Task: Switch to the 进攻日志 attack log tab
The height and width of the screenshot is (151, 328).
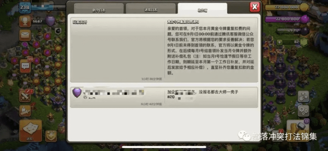Action: (x=150, y=9)
